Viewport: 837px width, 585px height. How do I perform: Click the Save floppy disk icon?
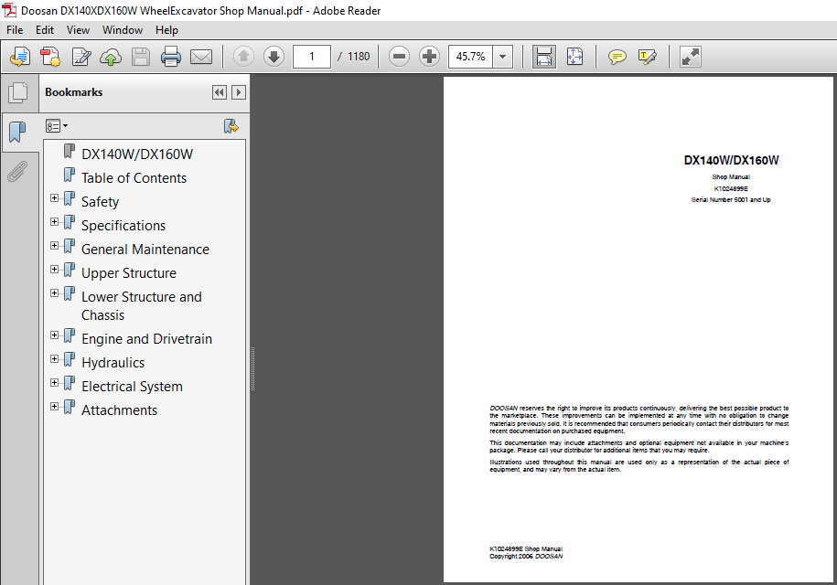[x=141, y=57]
